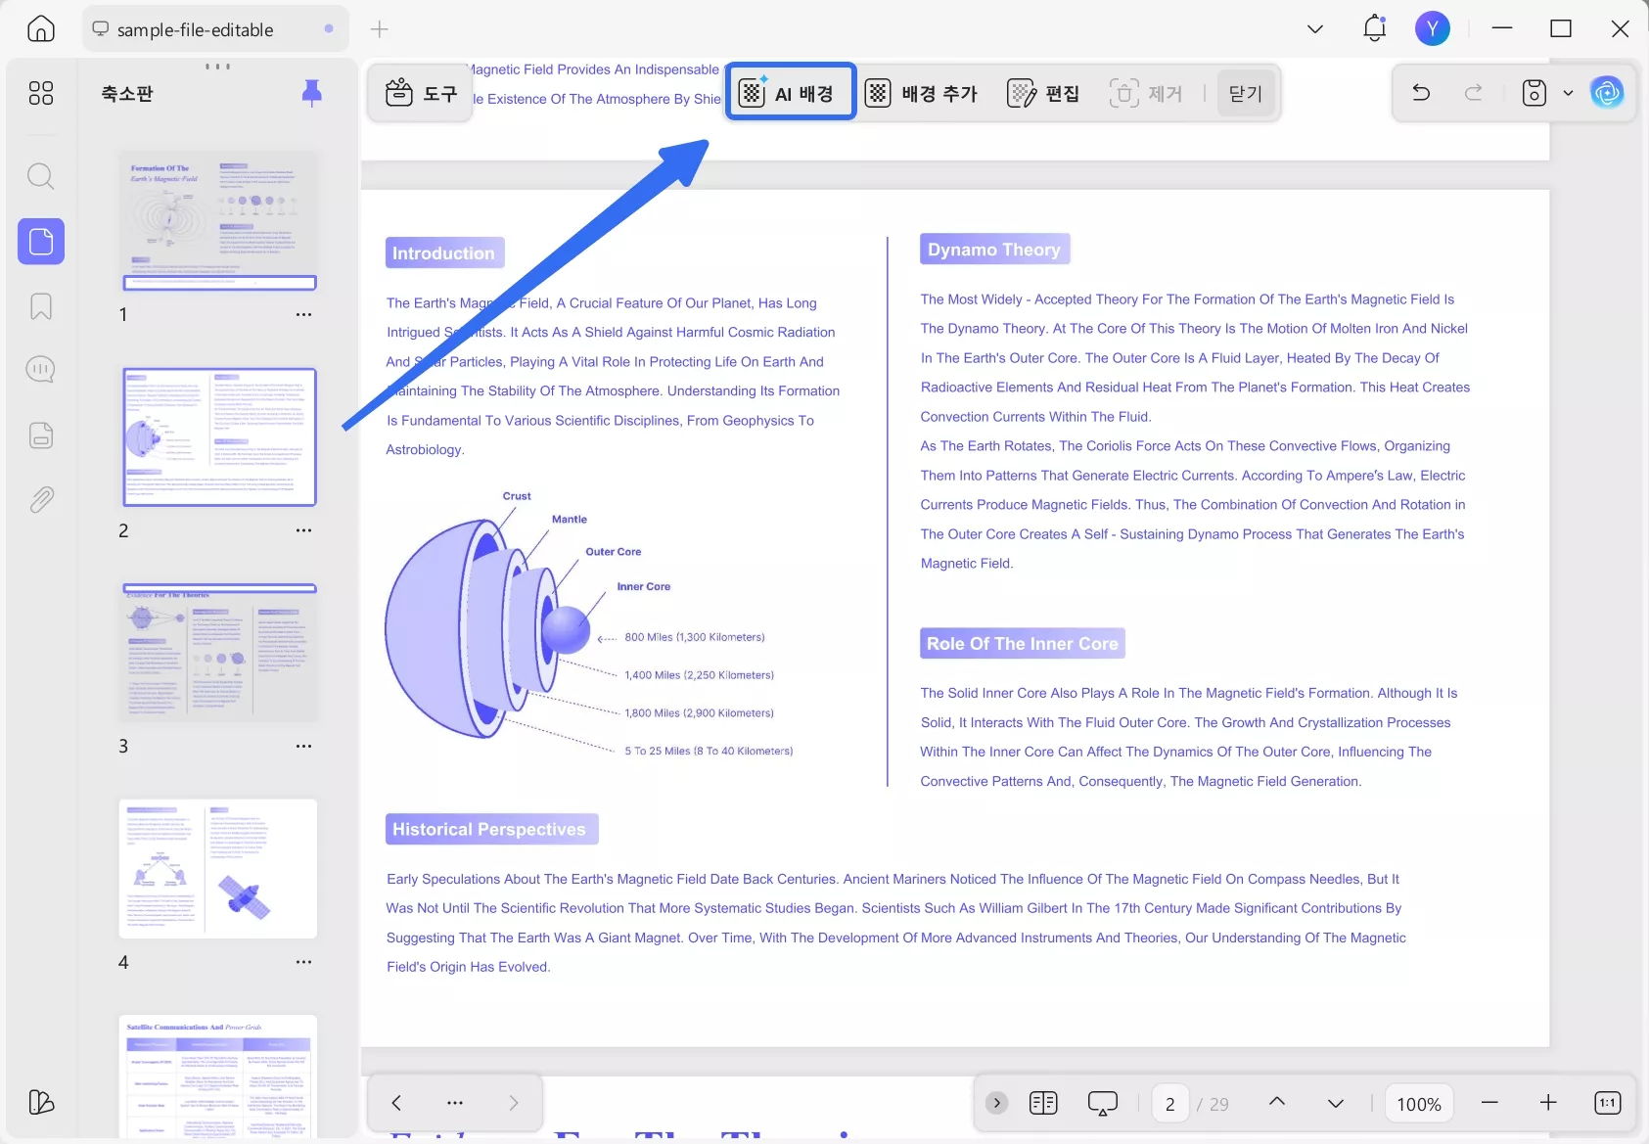Zoom out with the minus button
Viewport: 1649px width, 1144px height.
click(1489, 1103)
